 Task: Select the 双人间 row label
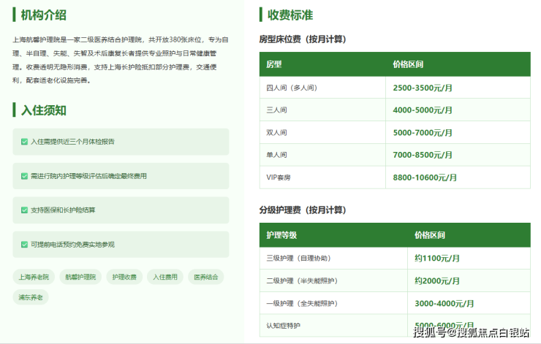coord(276,132)
